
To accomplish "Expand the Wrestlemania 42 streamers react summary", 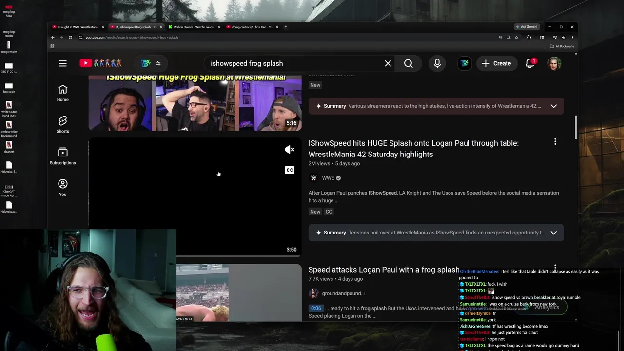I will coord(553,106).
